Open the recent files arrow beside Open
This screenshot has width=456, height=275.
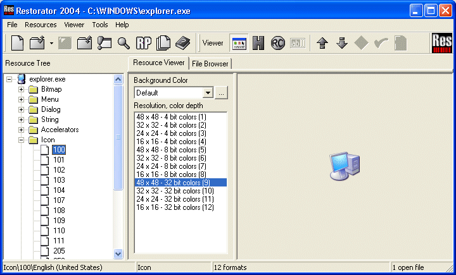click(x=51, y=43)
